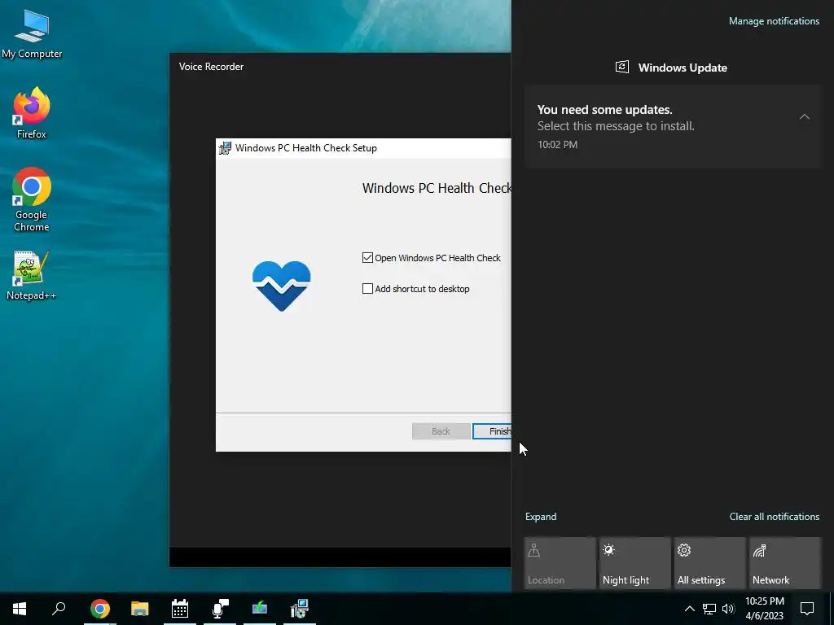Toggle Night light quick action
834x625 pixels.
[x=635, y=563]
